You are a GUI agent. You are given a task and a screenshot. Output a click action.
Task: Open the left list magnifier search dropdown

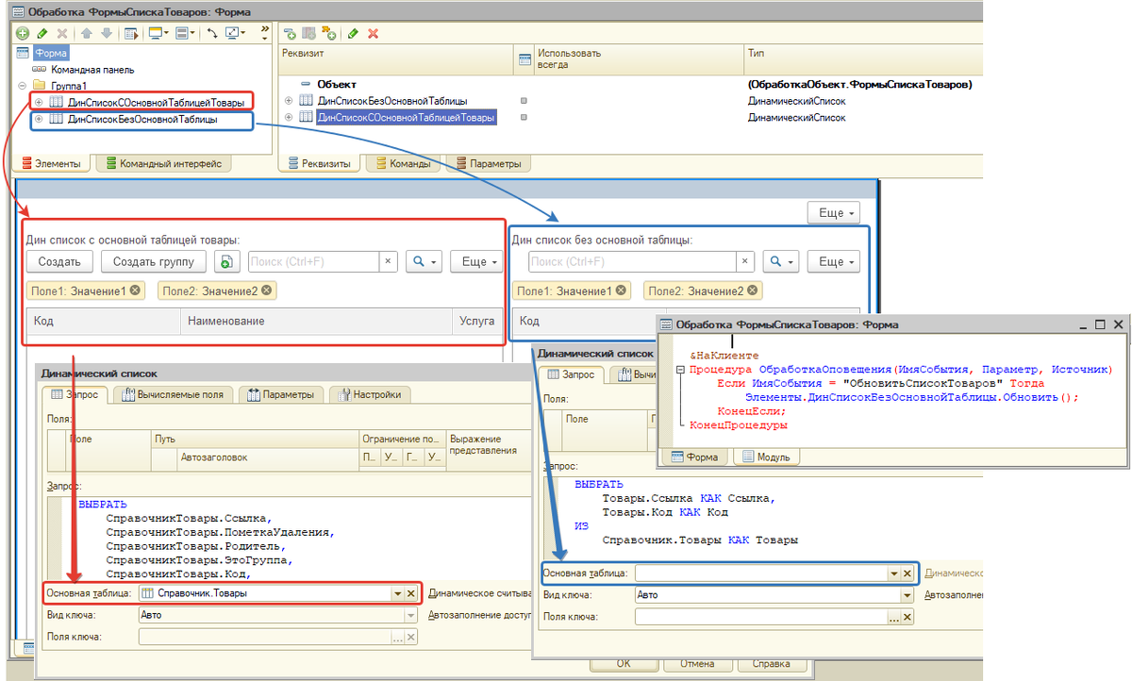[x=424, y=261]
